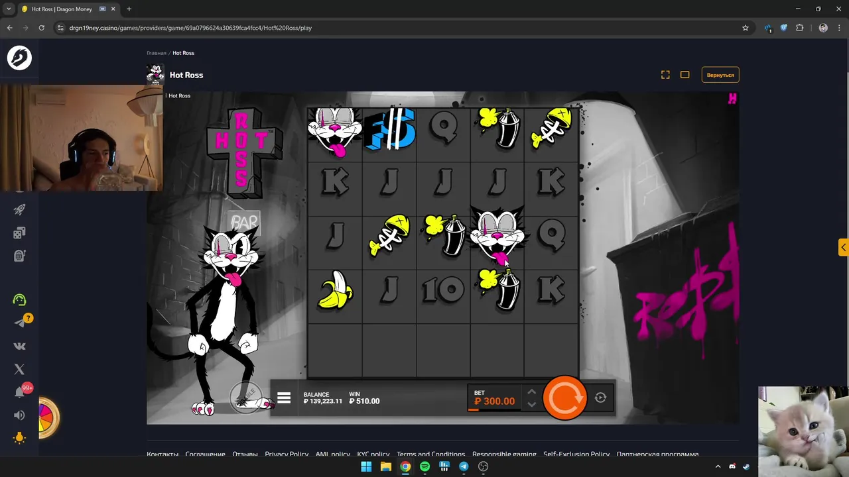Open the X social link icon
The height and width of the screenshot is (477, 849).
pyautogui.click(x=19, y=369)
